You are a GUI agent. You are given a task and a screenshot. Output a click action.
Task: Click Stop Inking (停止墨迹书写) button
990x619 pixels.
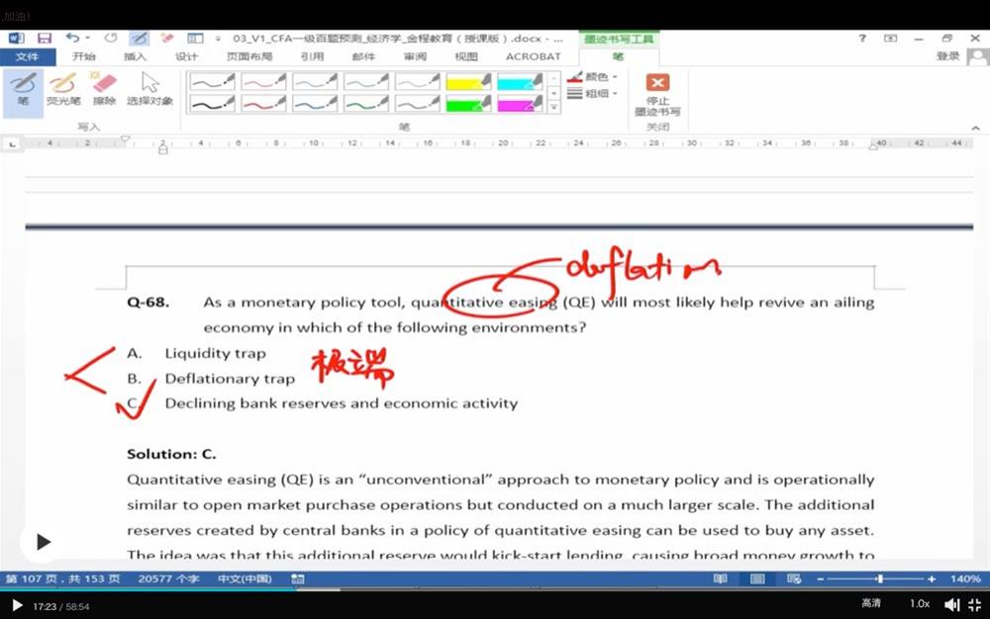coord(657,94)
